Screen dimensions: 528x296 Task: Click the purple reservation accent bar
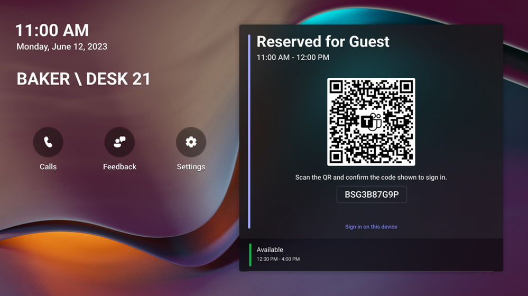(249, 132)
